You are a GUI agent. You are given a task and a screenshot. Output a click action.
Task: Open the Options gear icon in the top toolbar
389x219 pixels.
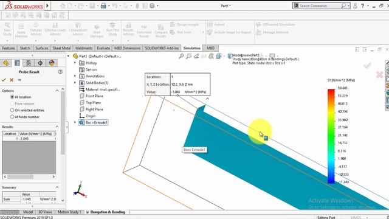click(x=152, y=5)
